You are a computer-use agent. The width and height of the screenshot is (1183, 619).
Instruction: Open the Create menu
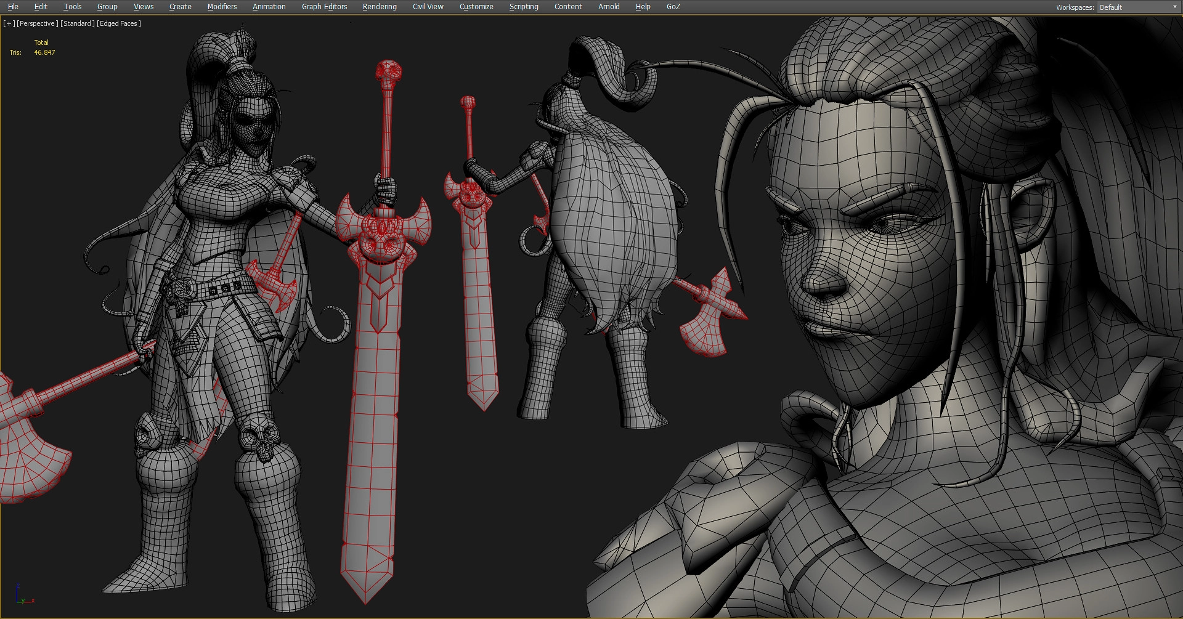[x=180, y=7]
